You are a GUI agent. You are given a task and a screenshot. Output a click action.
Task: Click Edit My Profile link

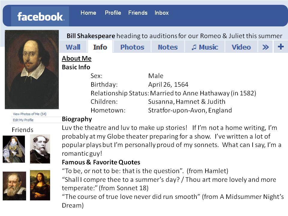[23, 120]
